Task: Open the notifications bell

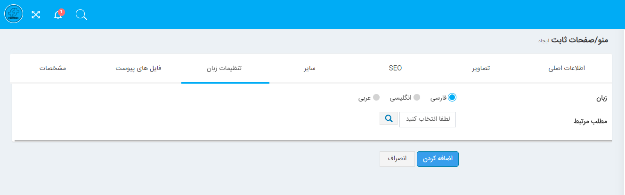Action: click(x=58, y=15)
